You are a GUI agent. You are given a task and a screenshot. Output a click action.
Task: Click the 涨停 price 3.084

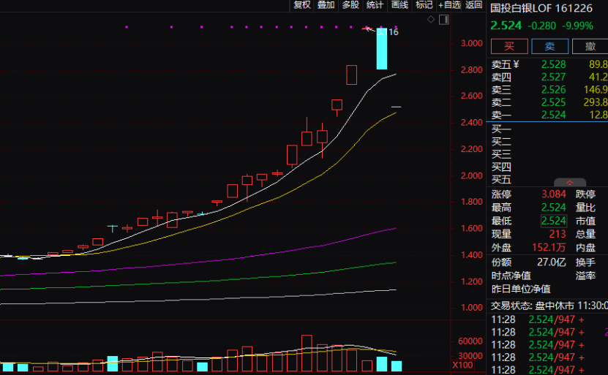point(553,194)
